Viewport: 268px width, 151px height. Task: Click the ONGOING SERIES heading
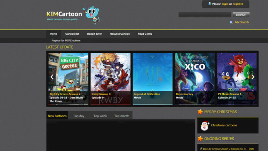[x=219, y=139]
